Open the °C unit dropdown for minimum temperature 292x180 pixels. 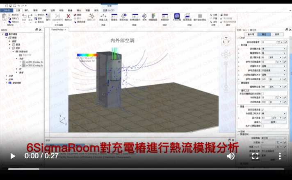pos(280,42)
